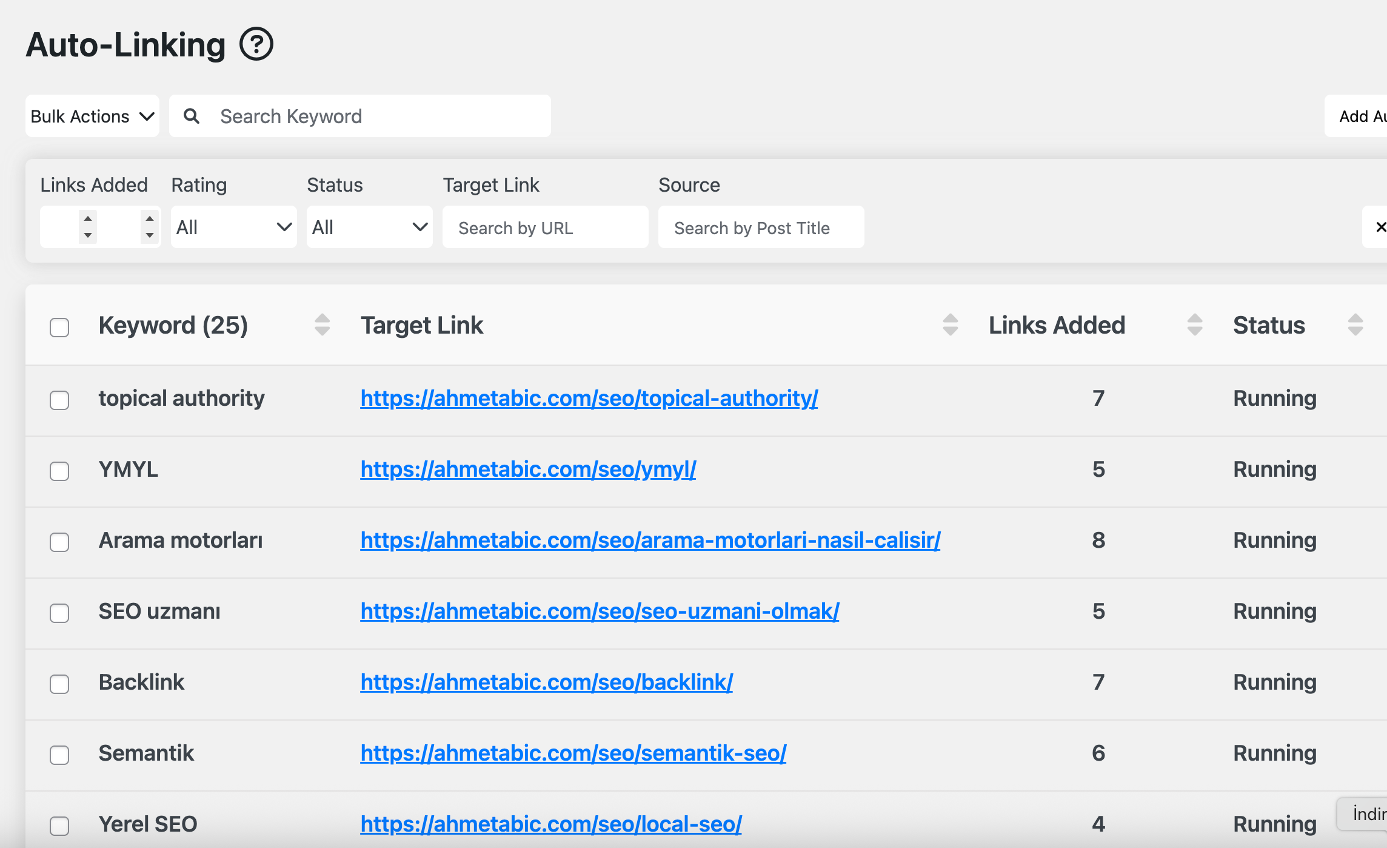Sort by Status column arrows
The width and height of the screenshot is (1387, 848).
coord(1355,325)
